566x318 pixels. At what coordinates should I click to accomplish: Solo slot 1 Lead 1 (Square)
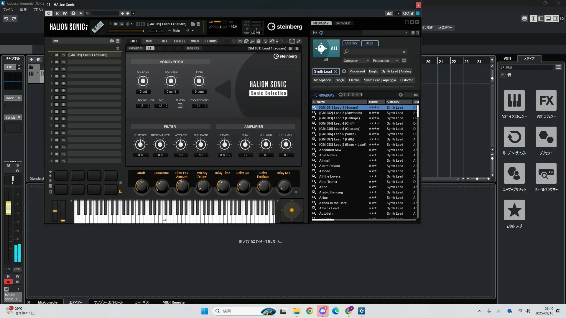(63, 55)
